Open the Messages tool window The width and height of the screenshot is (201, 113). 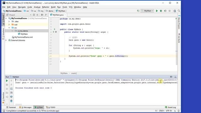(x=25, y=107)
